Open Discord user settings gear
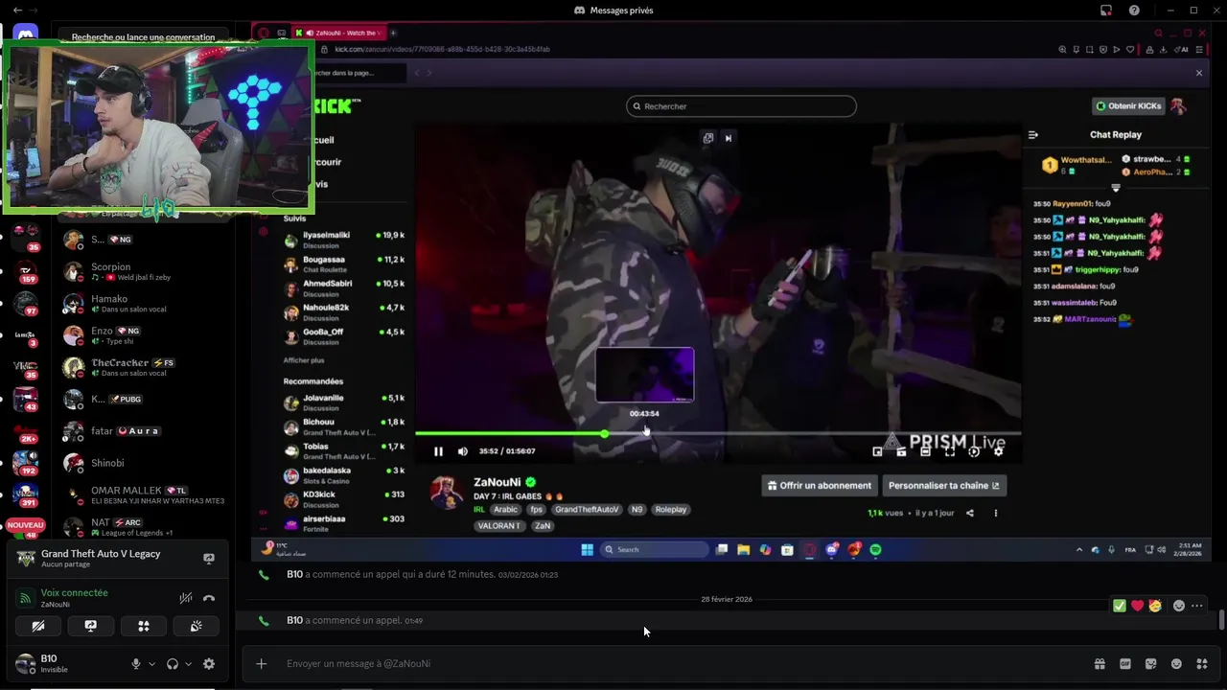Screen dimensions: 1227x690 coord(209,663)
